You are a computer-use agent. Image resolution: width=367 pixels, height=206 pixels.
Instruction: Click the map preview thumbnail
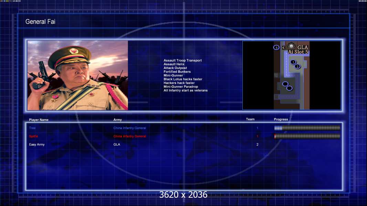click(x=292, y=75)
